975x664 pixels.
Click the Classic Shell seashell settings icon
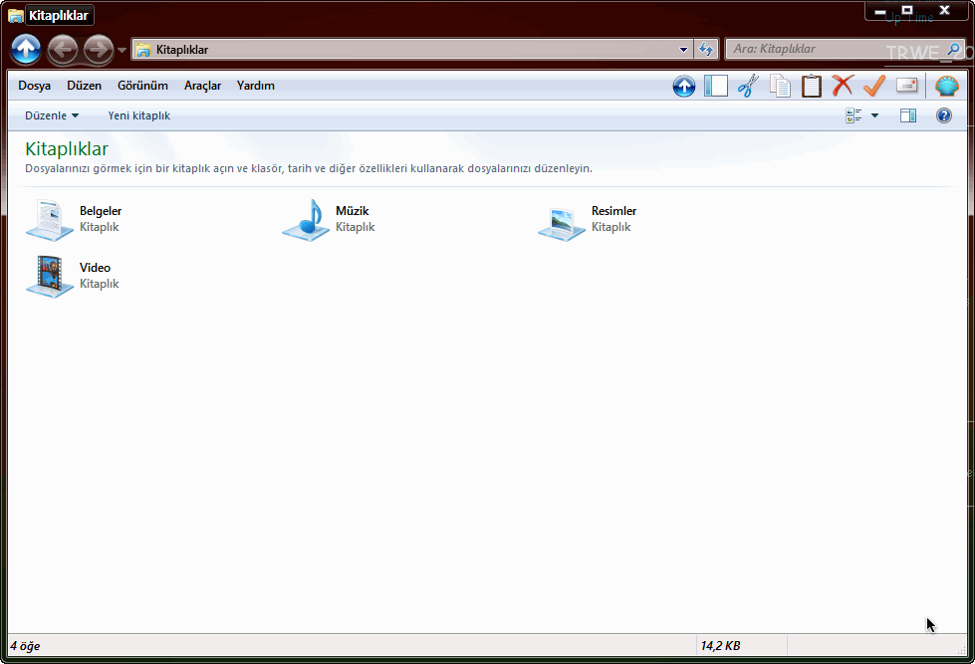[946, 86]
